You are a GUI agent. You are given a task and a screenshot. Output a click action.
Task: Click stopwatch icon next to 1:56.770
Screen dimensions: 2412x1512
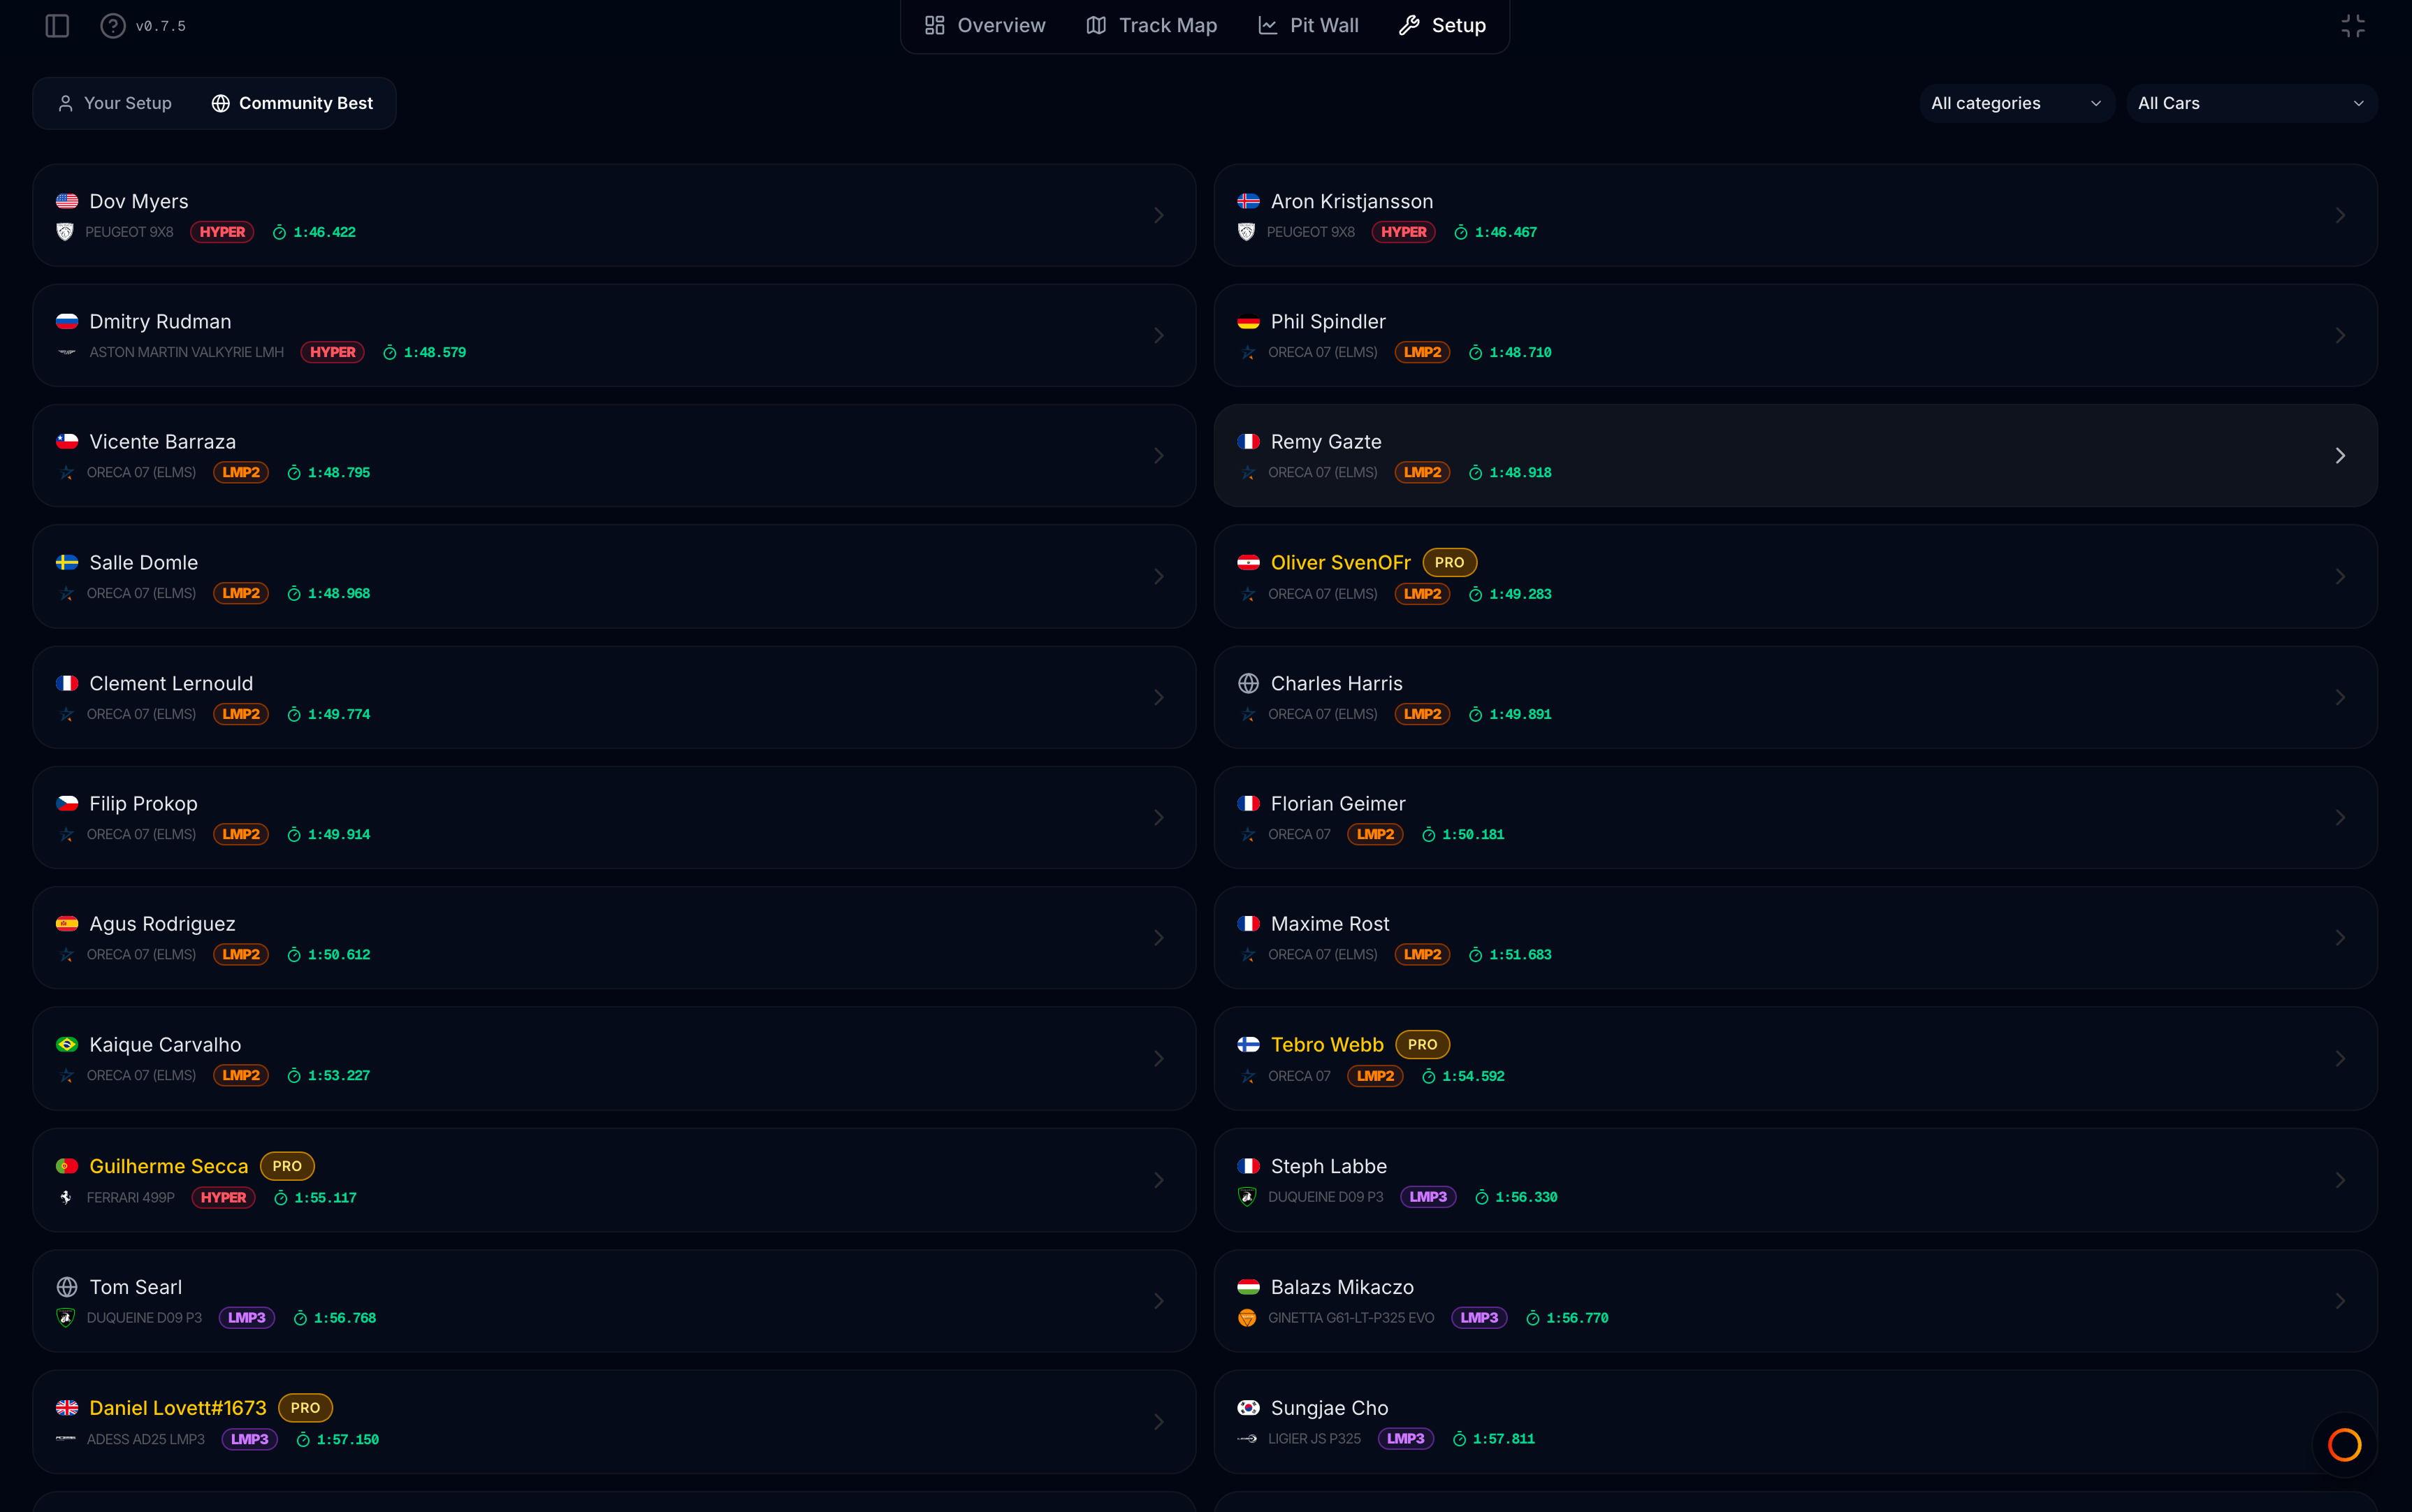(x=1533, y=1318)
